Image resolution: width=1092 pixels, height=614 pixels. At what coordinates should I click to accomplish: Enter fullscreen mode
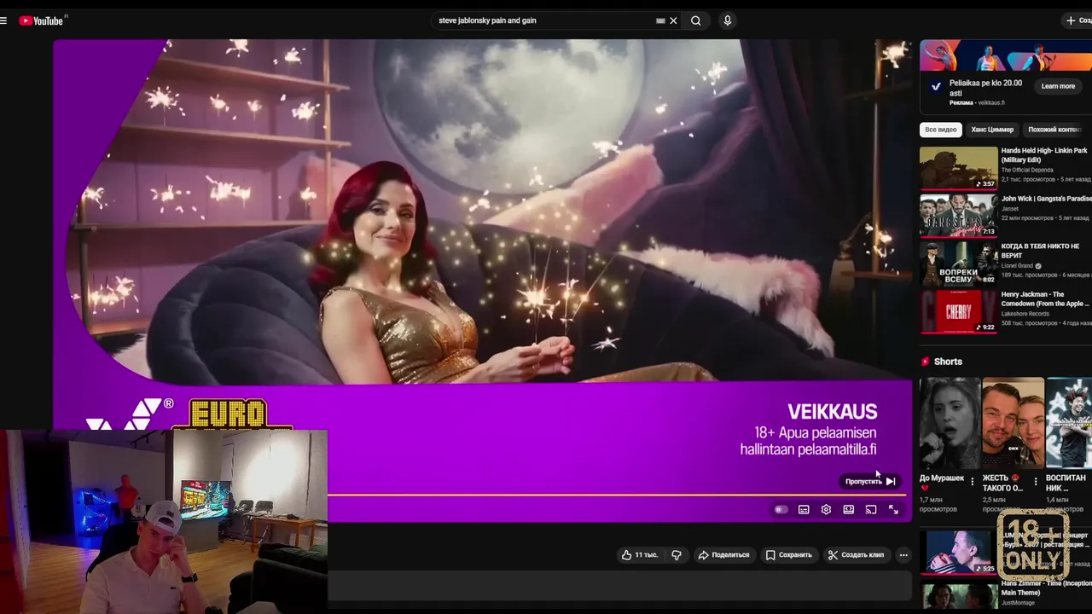pos(893,510)
